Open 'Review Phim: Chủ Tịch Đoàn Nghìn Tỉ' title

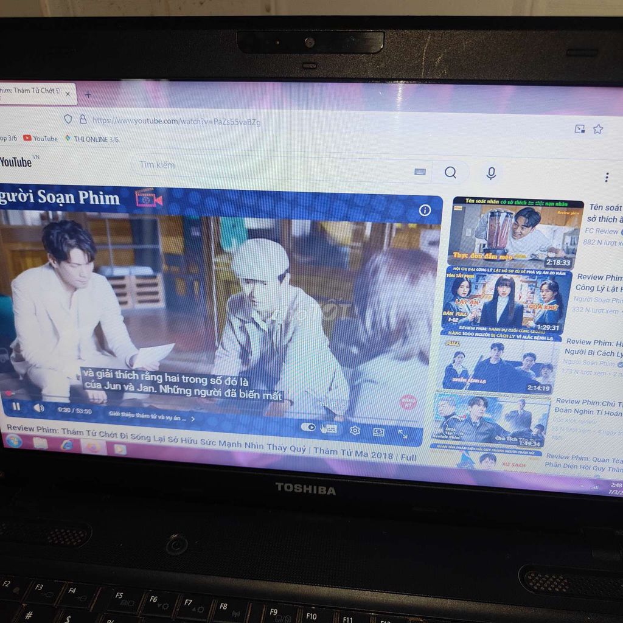point(589,407)
